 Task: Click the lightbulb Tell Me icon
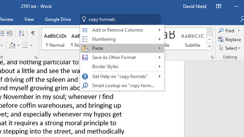click(x=84, y=19)
